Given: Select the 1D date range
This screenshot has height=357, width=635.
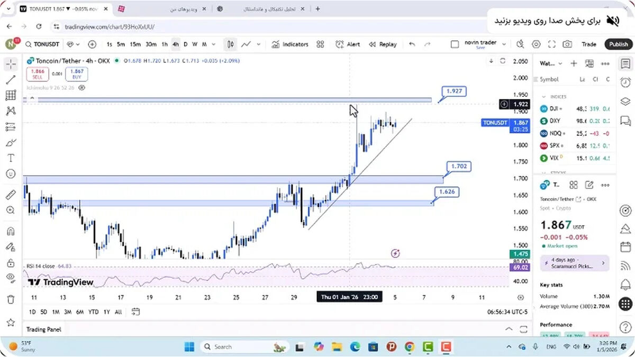Looking at the screenshot, I should [32, 312].
